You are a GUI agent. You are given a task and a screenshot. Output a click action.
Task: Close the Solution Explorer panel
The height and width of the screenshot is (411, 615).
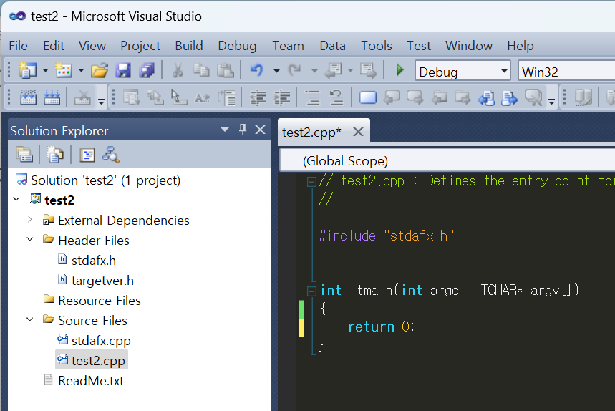tap(261, 130)
